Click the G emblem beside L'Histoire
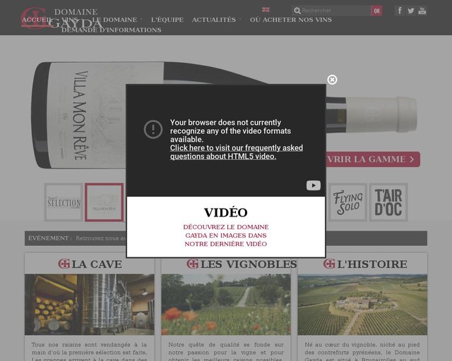The image size is (452, 361). click(x=329, y=264)
